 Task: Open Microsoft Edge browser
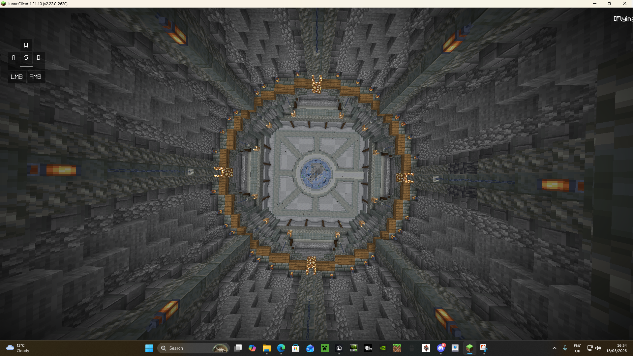click(x=281, y=348)
